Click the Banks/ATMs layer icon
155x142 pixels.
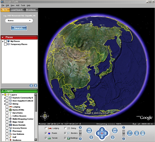[11, 110]
